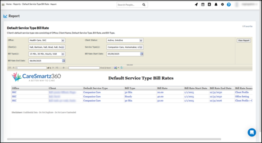The image size is (262, 143).
Task: Go to Reports breadcrumb
Action: 17,4
